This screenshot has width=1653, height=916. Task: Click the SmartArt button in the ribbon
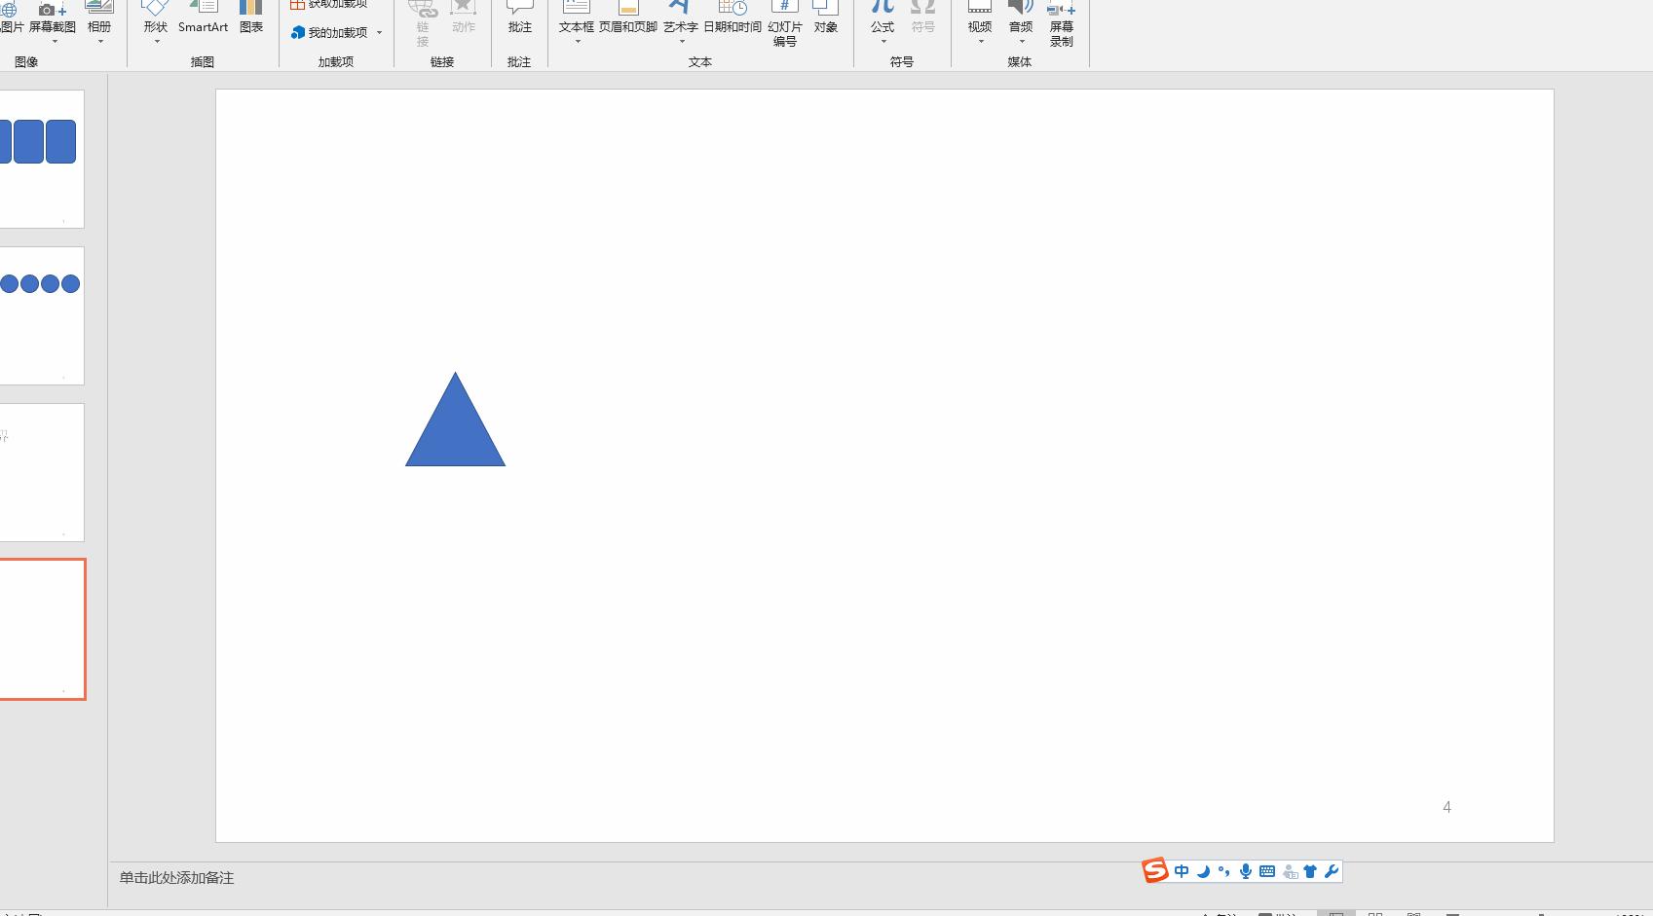pos(203,18)
